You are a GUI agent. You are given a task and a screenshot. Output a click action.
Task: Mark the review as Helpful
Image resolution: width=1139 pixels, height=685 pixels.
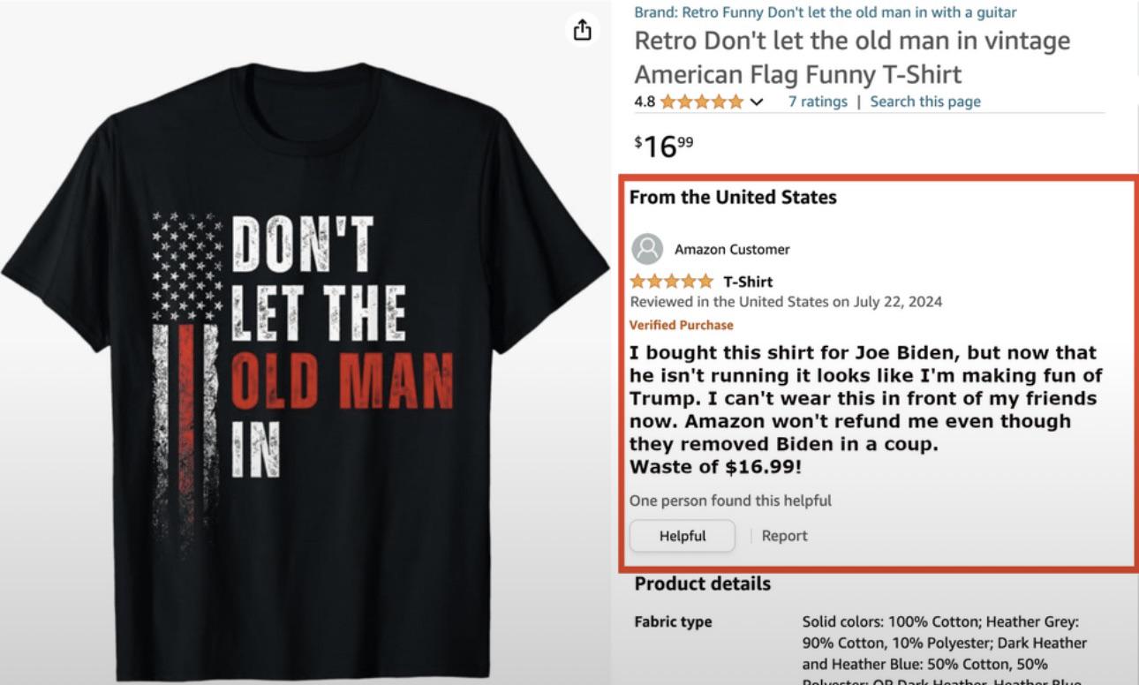tap(682, 536)
